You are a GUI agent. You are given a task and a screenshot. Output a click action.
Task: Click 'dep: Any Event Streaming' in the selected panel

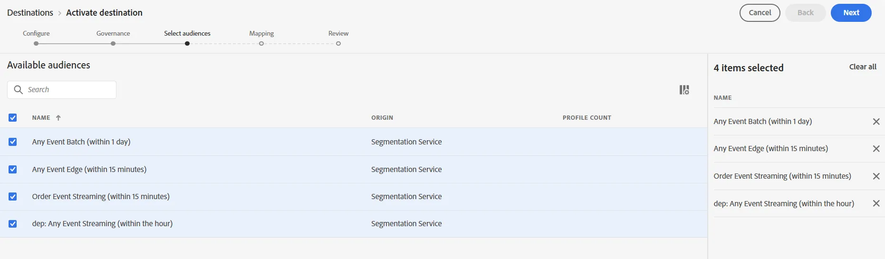(784, 203)
